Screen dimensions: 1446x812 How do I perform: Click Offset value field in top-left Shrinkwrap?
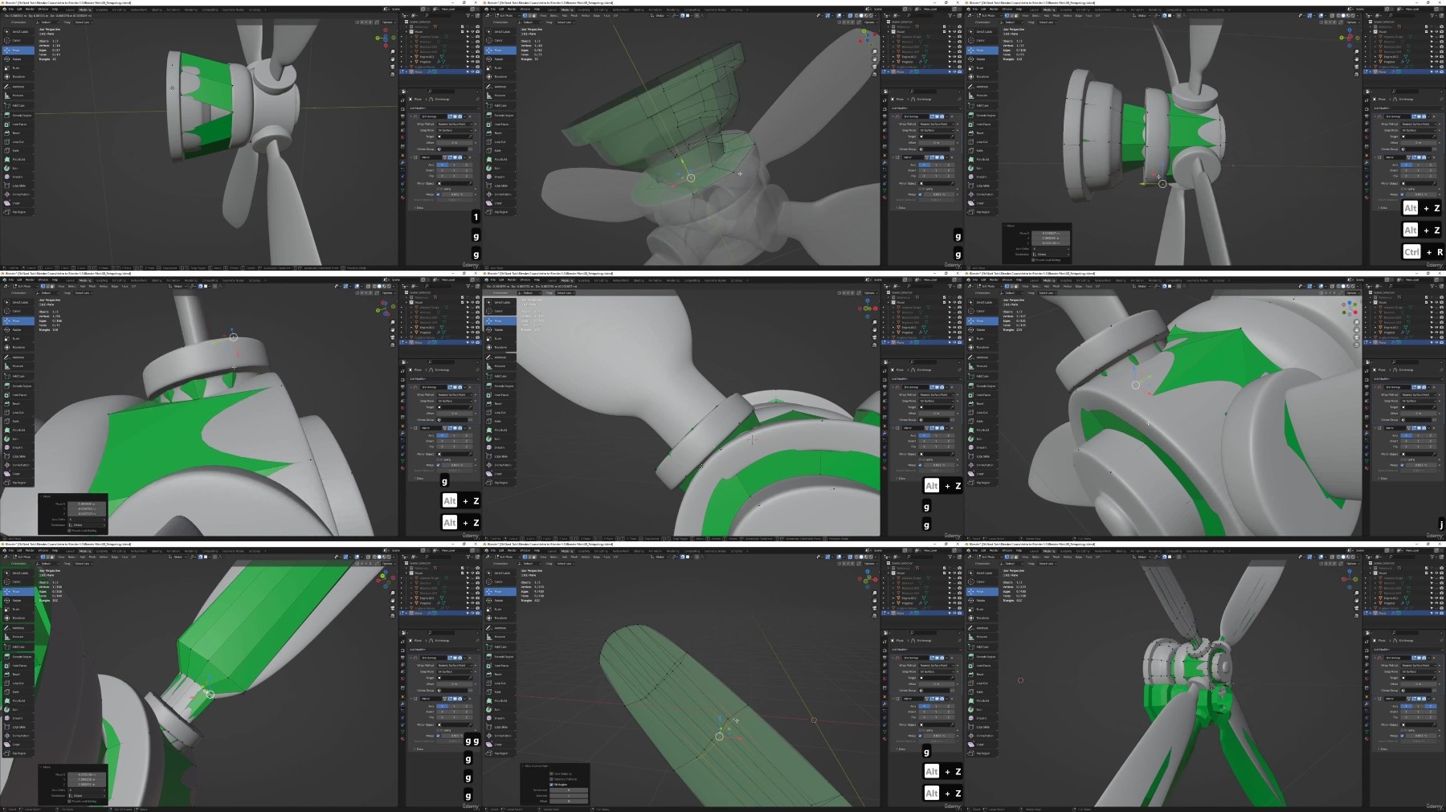tap(454, 143)
